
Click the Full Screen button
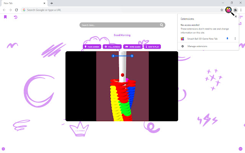[112, 47]
